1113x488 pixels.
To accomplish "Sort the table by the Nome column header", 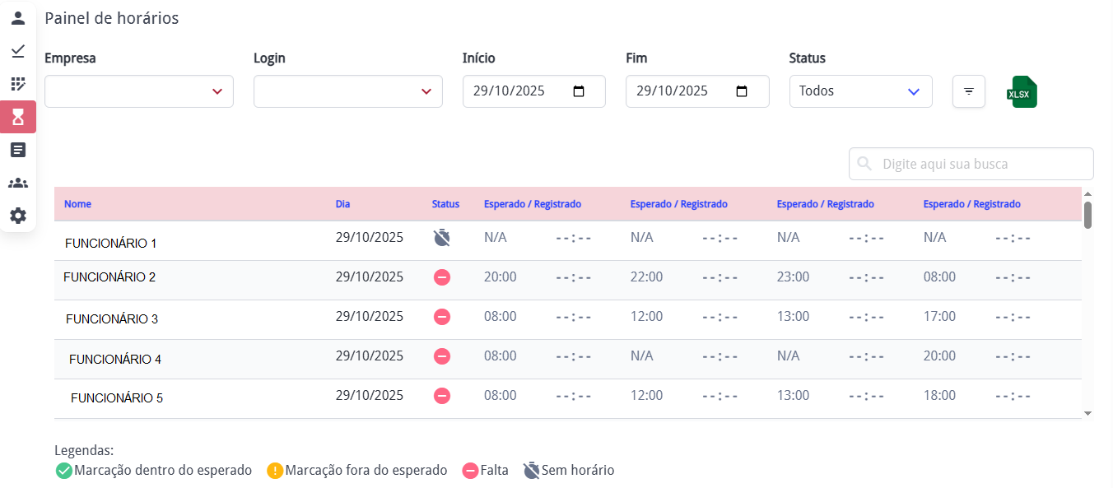I will (x=78, y=204).
